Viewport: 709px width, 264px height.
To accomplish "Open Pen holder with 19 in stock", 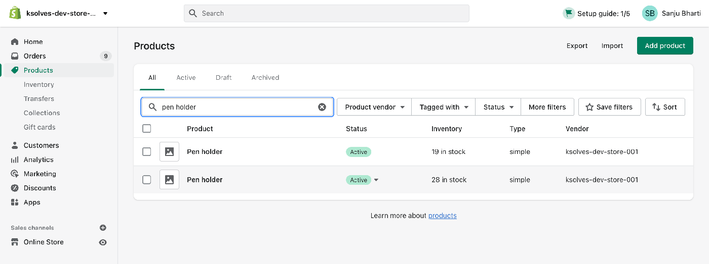I will [205, 151].
